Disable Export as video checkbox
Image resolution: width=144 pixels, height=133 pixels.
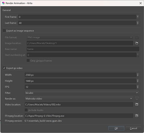4,68
